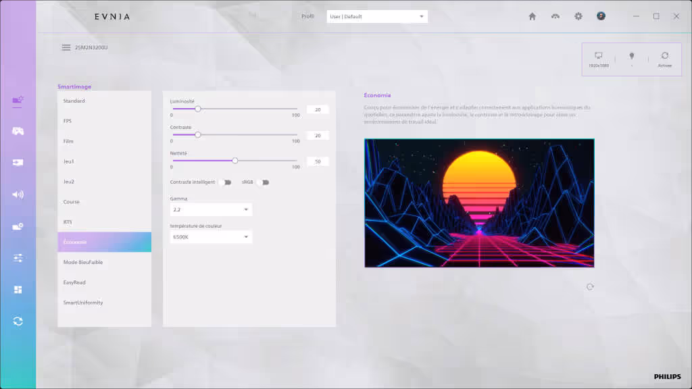Screen dimensions: 692x389
Task: Open settings via the gear icon
Action: pos(578,16)
